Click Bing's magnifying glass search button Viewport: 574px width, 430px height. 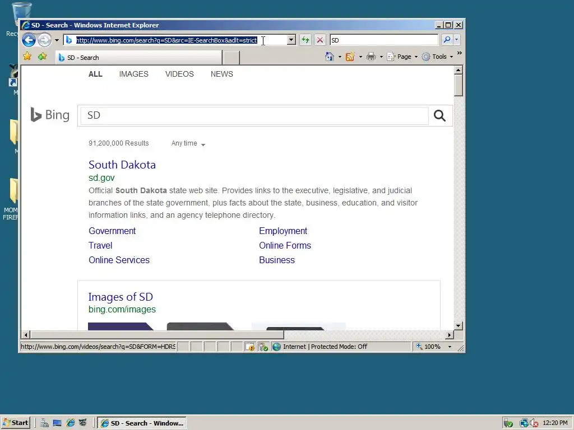439,115
